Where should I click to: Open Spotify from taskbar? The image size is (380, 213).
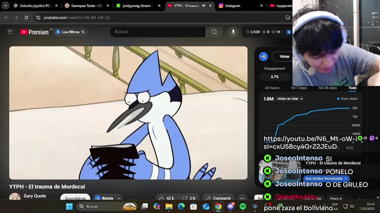point(243,206)
